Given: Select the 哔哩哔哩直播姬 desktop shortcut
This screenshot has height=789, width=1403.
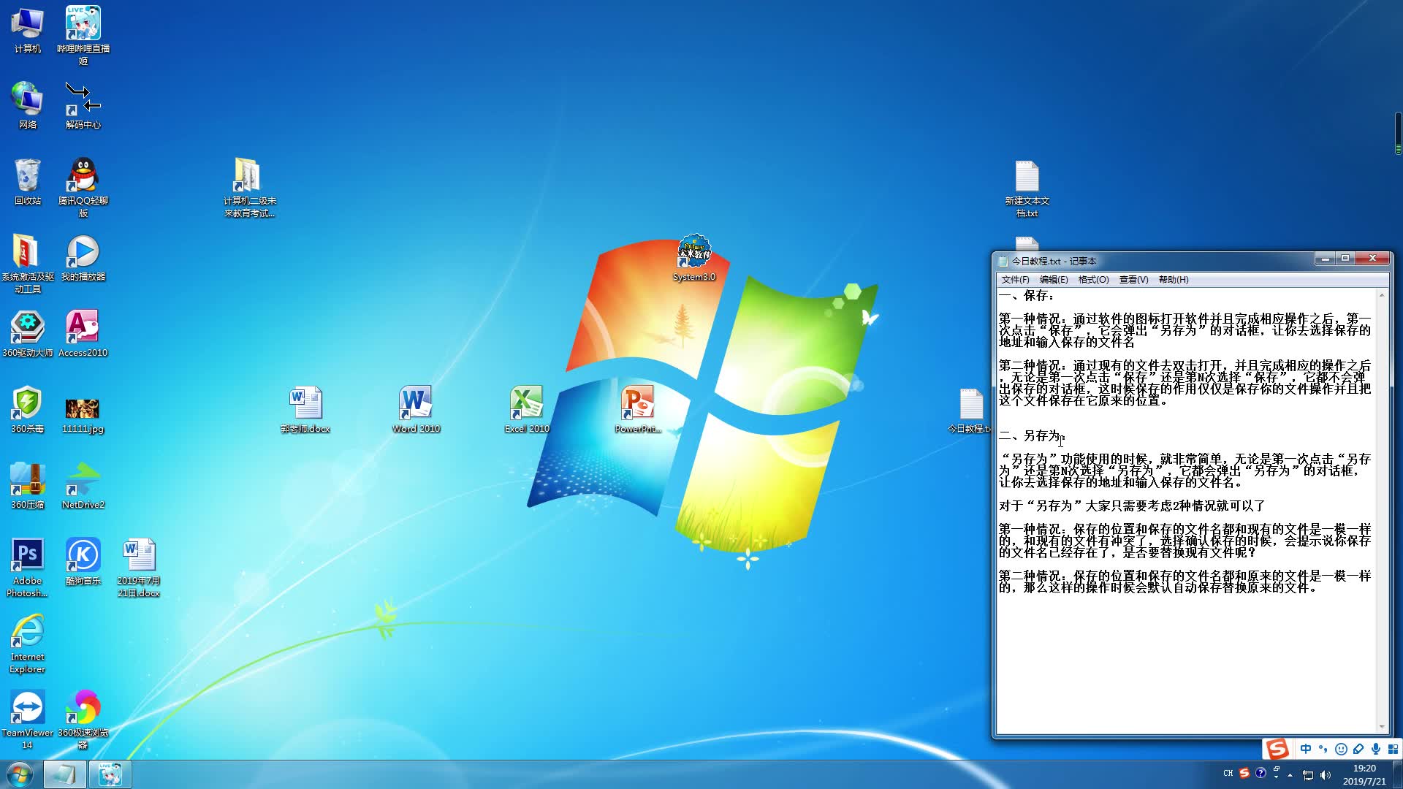Looking at the screenshot, I should click(83, 35).
